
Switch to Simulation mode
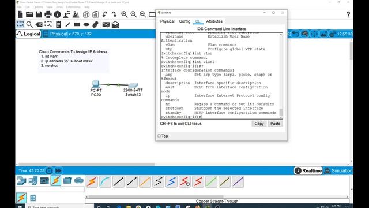pyautogui.click(x=338, y=170)
